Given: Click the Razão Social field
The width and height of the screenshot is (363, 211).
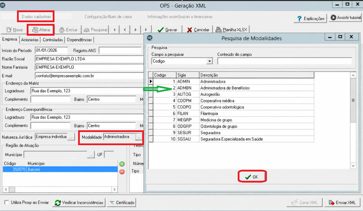Looking at the screenshot, I should (89, 59).
